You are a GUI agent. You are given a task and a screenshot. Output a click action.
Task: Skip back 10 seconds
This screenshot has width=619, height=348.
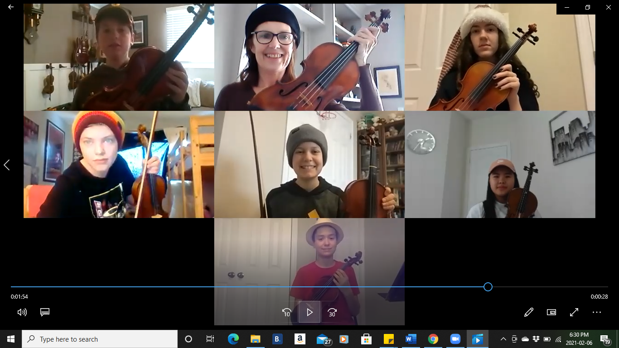286,312
